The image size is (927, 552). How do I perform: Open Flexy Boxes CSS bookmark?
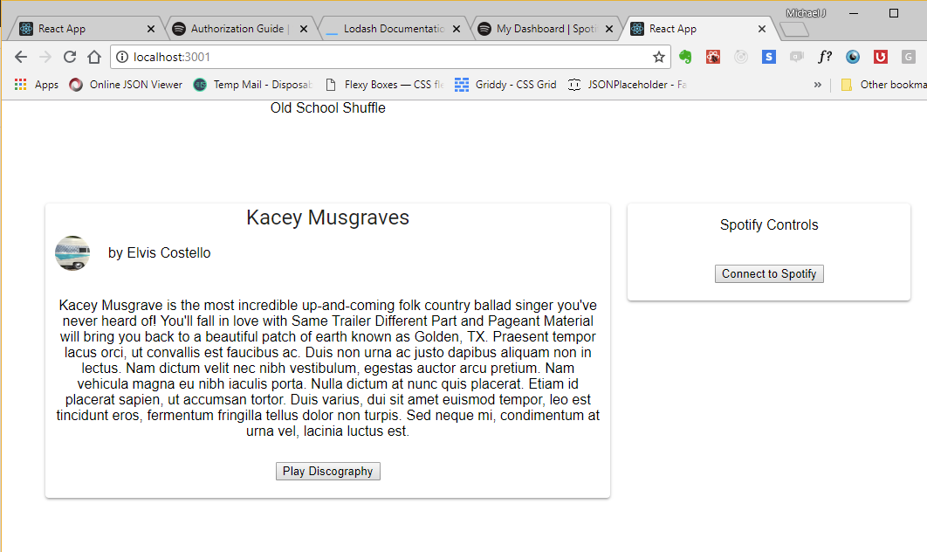tap(384, 85)
